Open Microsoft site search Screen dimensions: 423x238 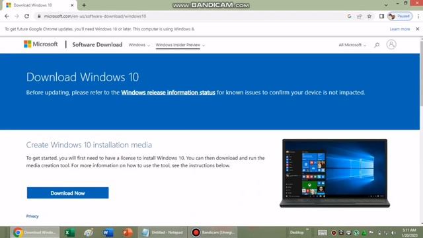point(377,45)
